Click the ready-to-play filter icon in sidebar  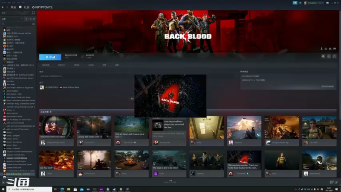34,19
